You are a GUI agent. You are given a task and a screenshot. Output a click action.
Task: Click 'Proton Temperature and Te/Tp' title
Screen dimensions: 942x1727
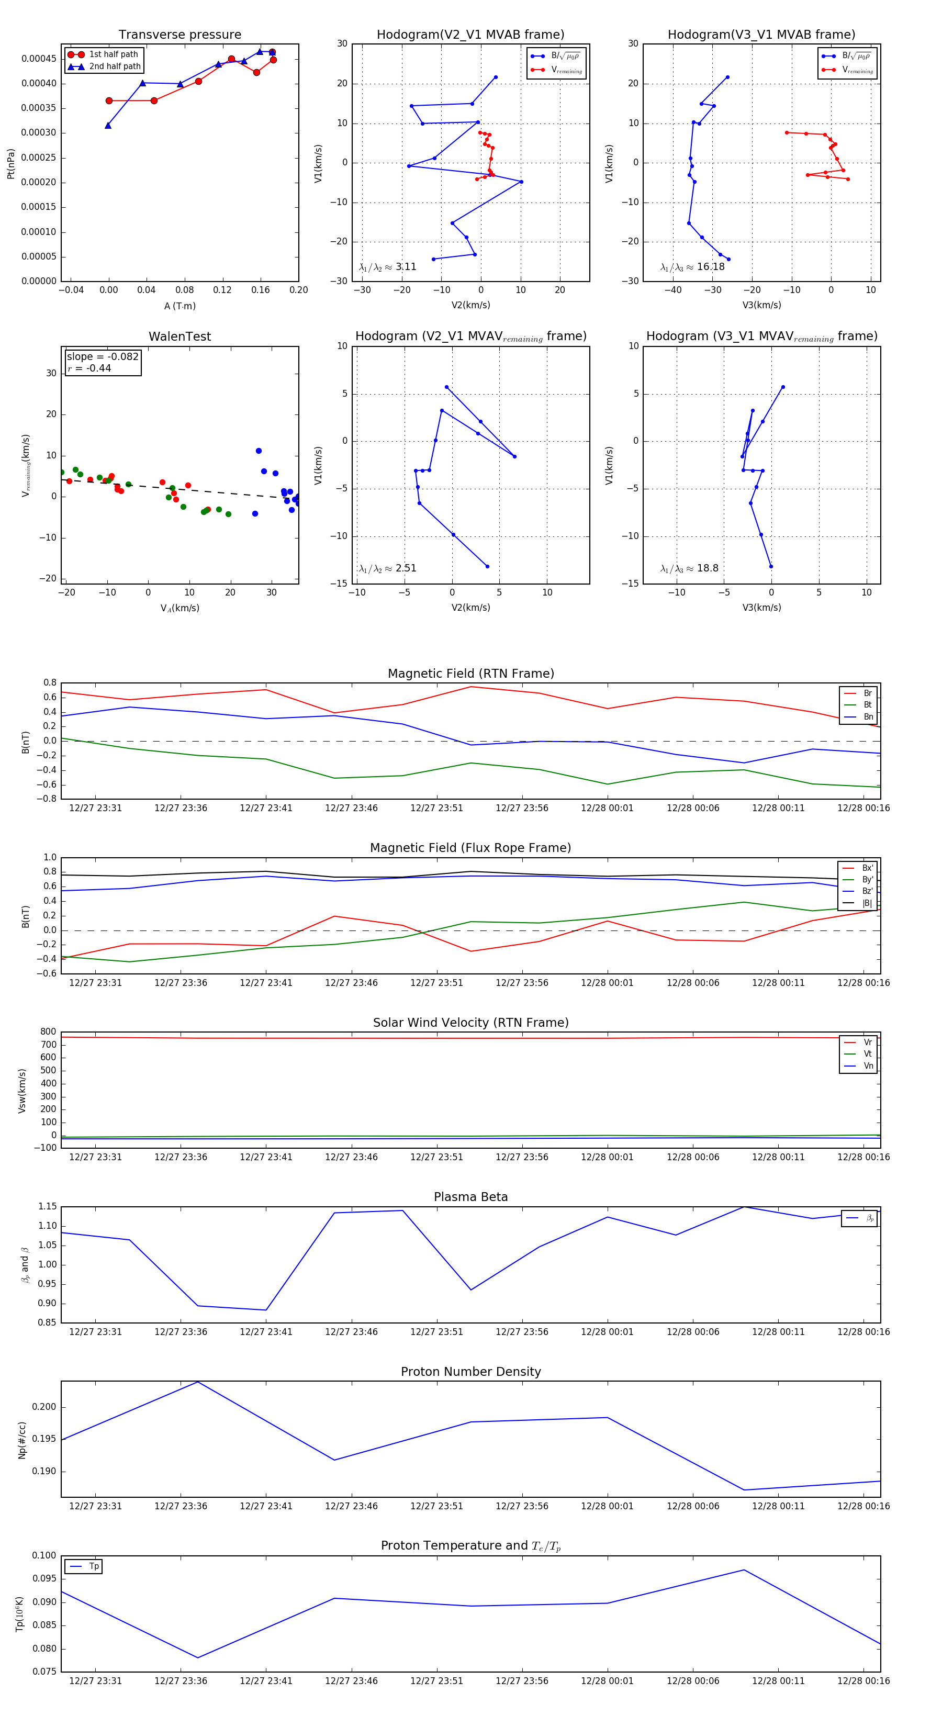(x=470, y=1546)
